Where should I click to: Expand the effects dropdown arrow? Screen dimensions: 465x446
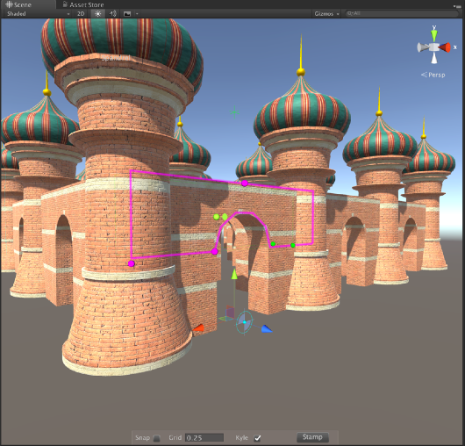pos(137,14)
